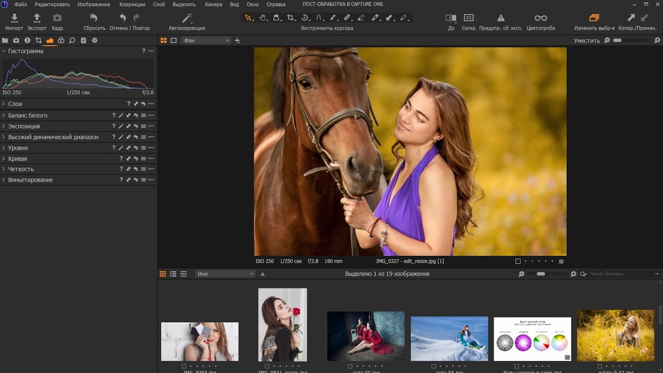Run Автокоррекция magic wand tool

tap(186, 19)
